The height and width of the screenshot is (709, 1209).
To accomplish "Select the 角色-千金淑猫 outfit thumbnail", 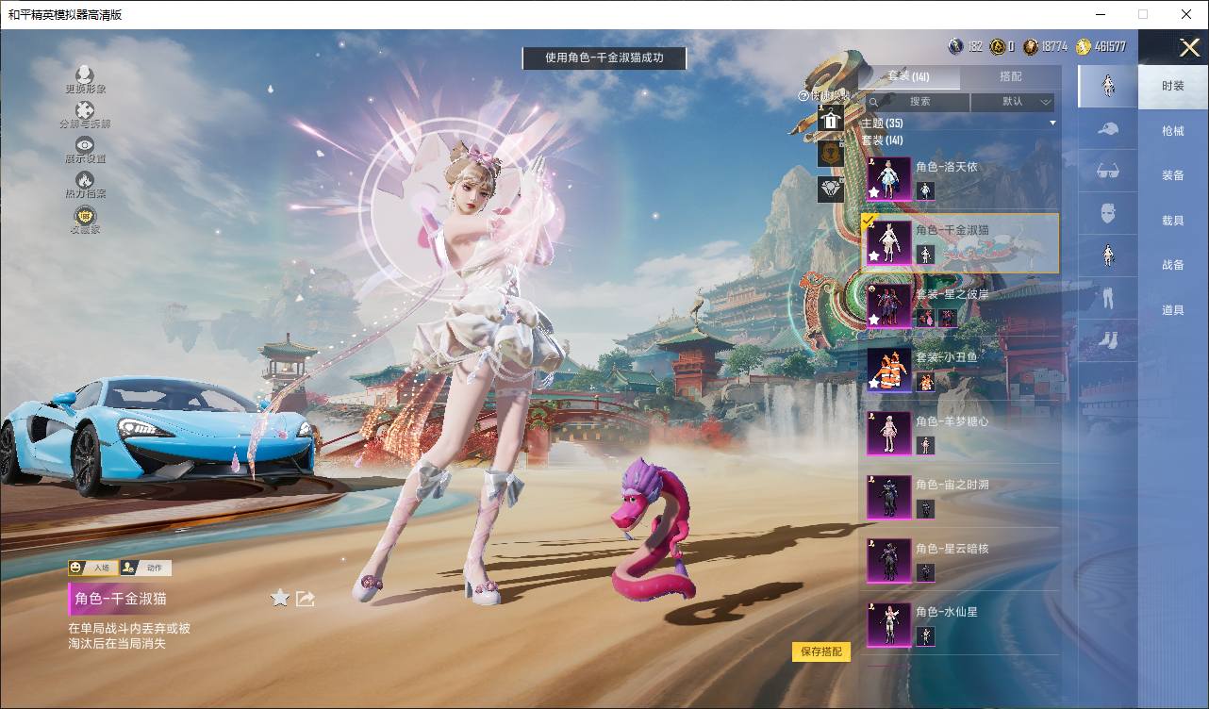I will point(888,242).
